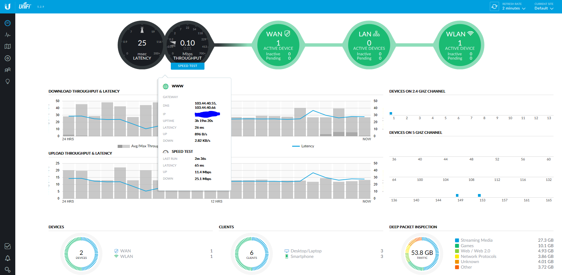Open the Map sidebar icon
The image size is (562, 275).
(8, 46)
